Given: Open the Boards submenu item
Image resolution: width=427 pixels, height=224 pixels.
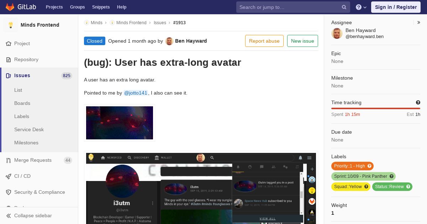Looking at the screenshot, I should [x=22, y=103].
